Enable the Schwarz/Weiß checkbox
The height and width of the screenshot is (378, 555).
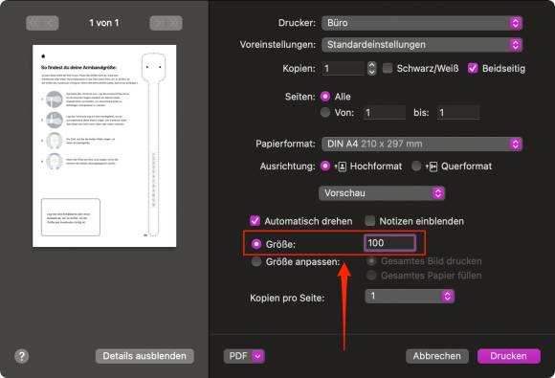[388, 68]
